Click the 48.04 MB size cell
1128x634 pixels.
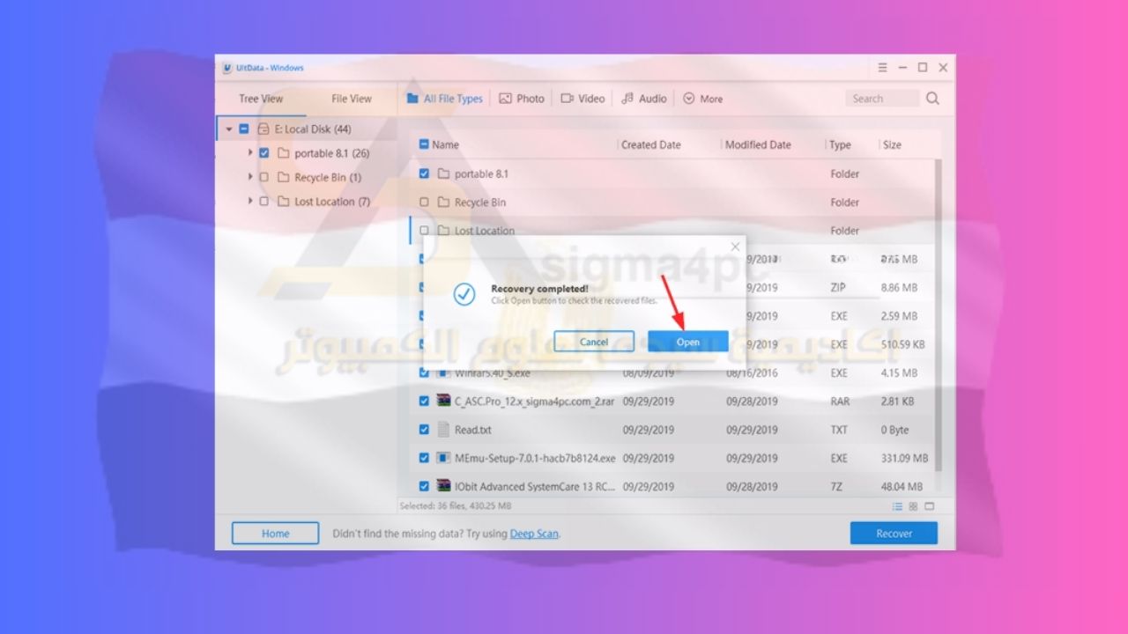902,486
